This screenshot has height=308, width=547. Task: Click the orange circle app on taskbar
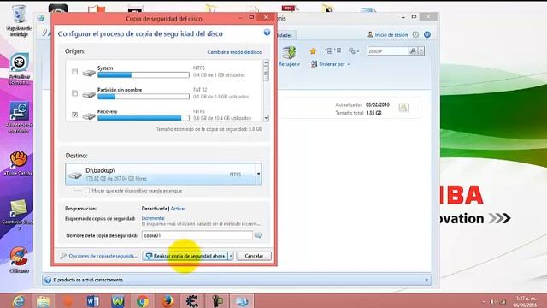(68, 301)
